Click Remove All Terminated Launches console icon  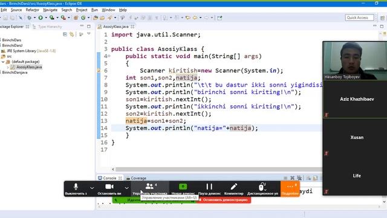[299, 177]
